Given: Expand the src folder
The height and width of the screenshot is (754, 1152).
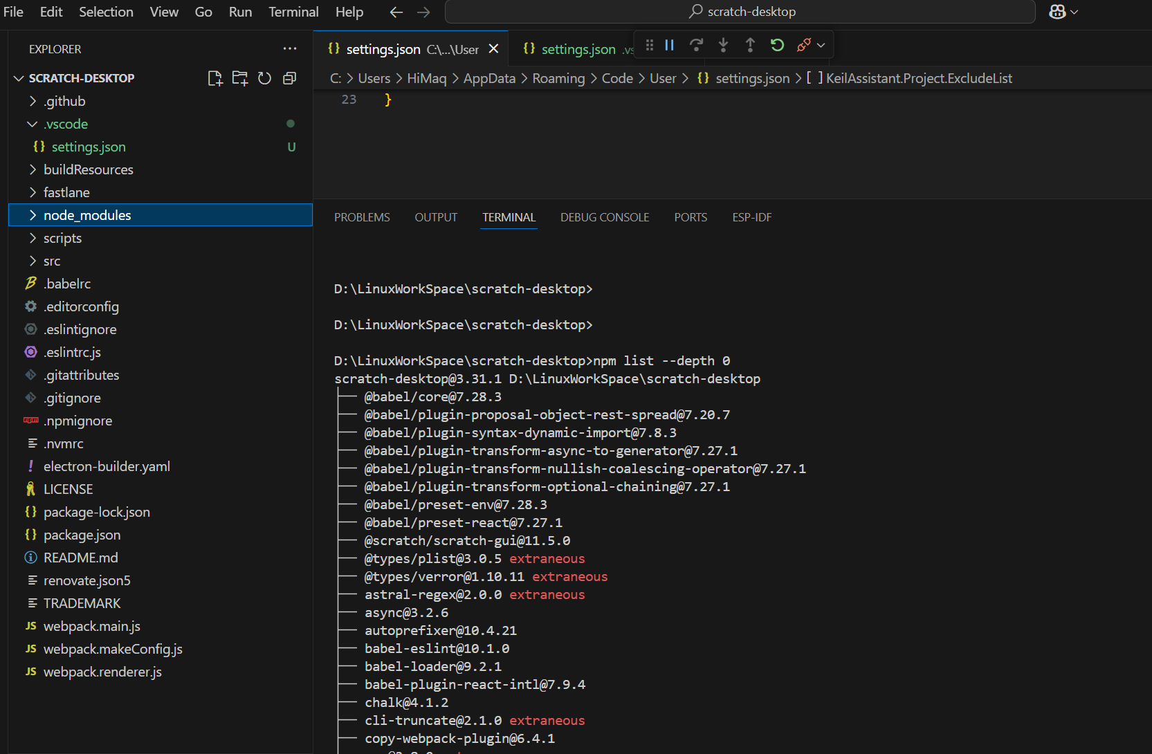Looking at the screenshot, I should (x=161, y=261).
